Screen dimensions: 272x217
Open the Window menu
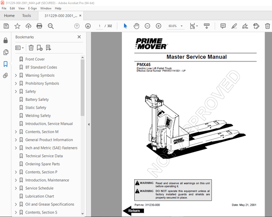coord(46,8)
